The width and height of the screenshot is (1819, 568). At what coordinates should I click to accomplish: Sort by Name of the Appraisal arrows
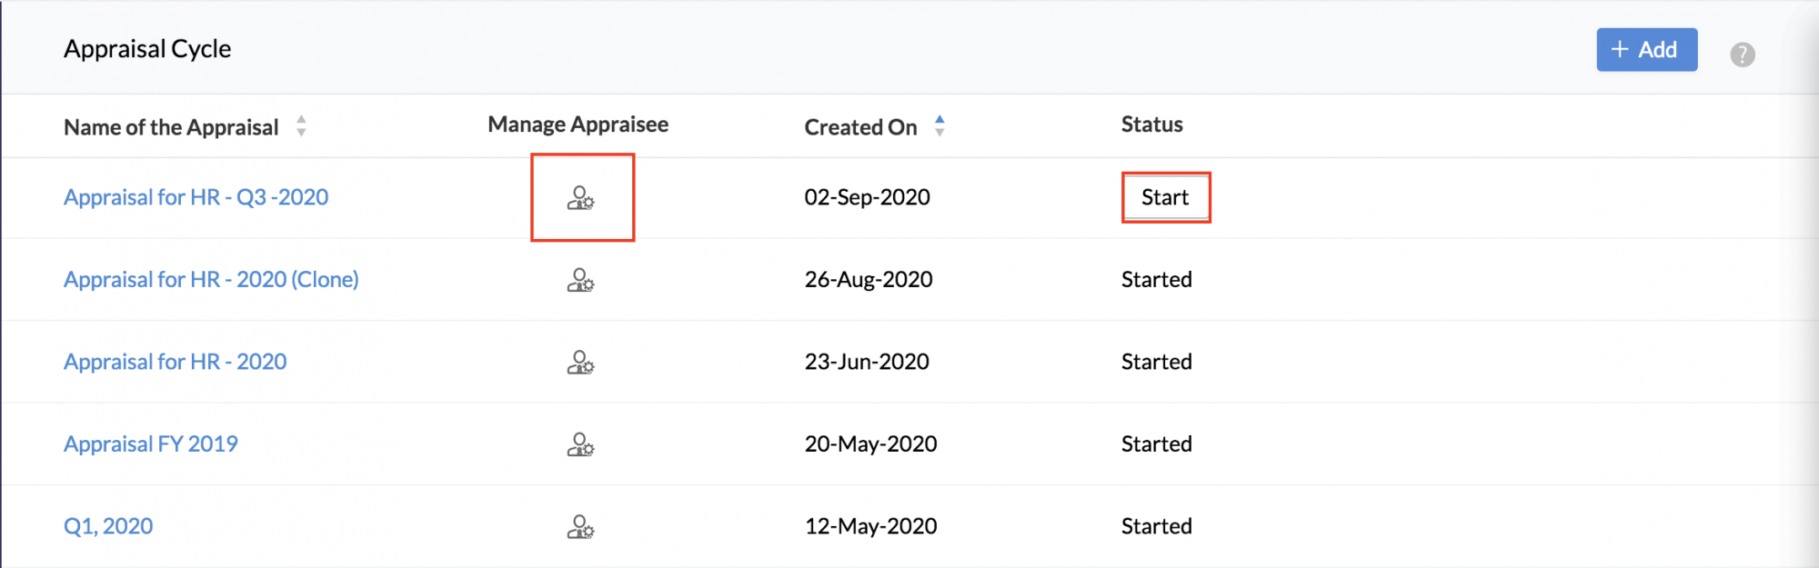point(301,126)
